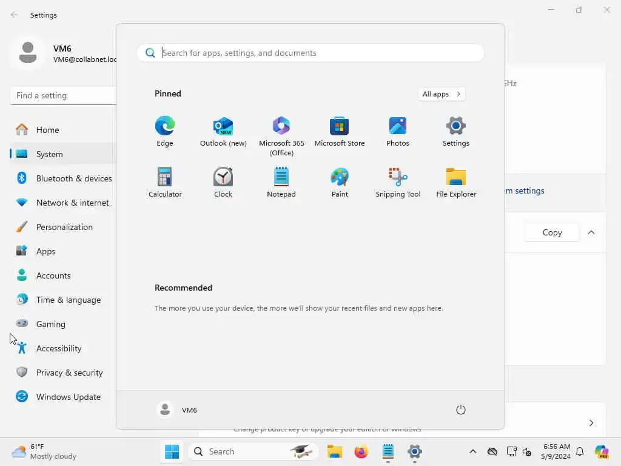Open VM6 profile picture in Settings

pyautogui.click(x=28, y=53)
